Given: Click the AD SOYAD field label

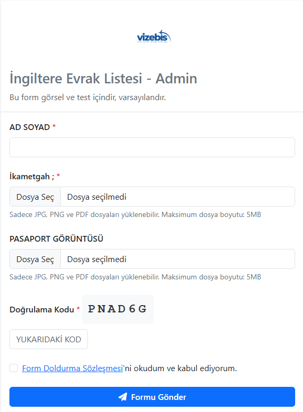Looking at the screenshot, I should coord(30,127).
